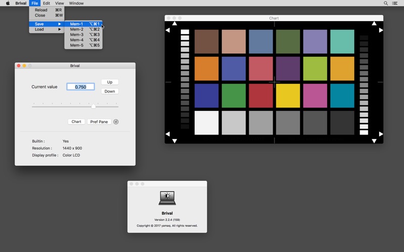The width and height of the screenshot is (404, 252).
Task: Click the dark purple swatch in second row
Action: [288, 69]
